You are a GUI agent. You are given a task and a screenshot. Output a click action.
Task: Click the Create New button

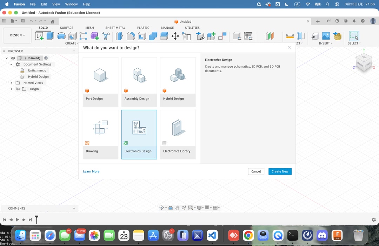click(280, 171)
